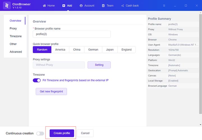Click the 'Mozilla/5.0 (Windows NT 1...' user-agent value
The width and height of the screenshot is (202, 140).
point(183,45)
